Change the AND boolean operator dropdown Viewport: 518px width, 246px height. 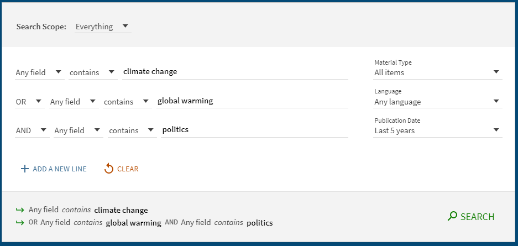click(32, 130)
